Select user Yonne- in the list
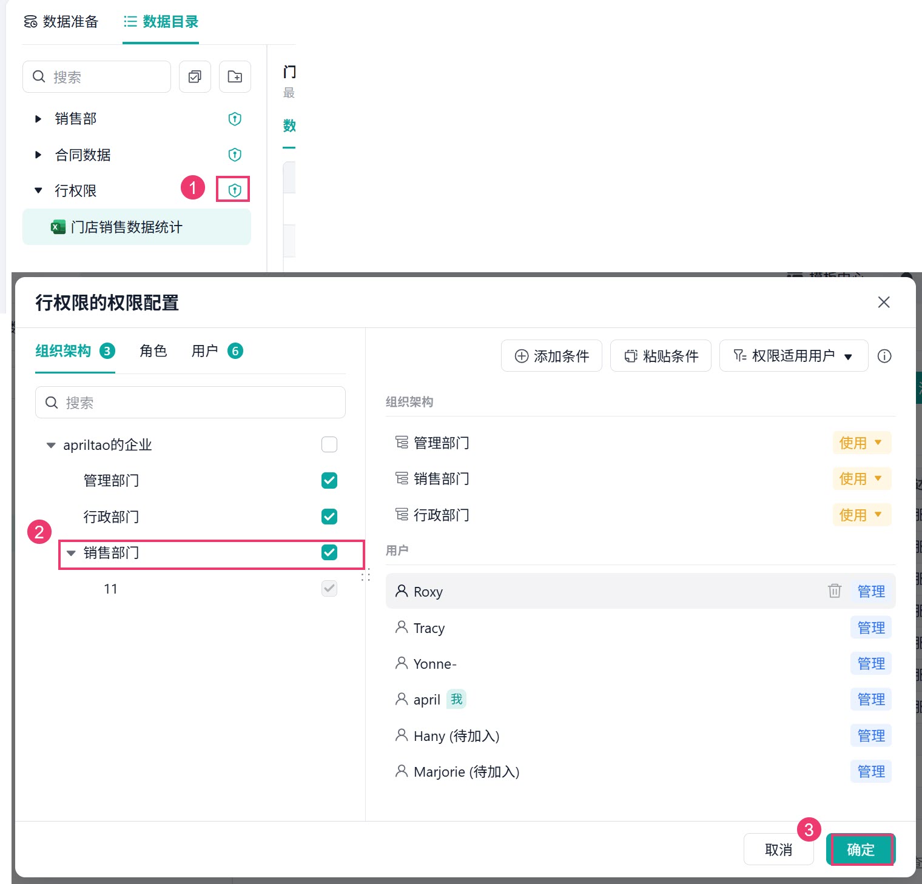This screenshot has height=884, width=922. point(641,663)
